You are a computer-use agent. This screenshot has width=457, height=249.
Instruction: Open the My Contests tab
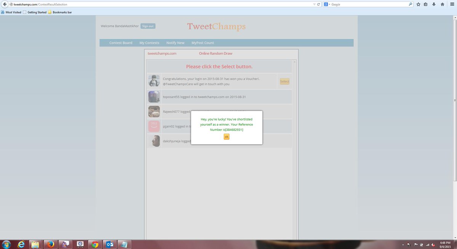pos(149,43)
